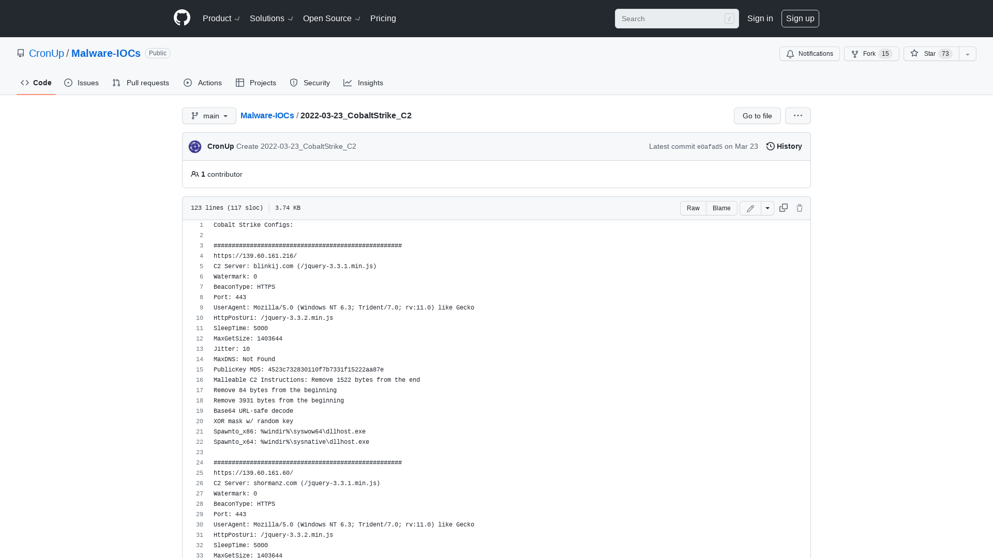Expand the Open Source menu

pos(332,19)
